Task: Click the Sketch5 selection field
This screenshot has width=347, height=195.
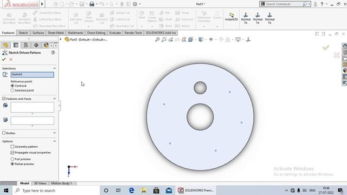Action: click(33, 75)
